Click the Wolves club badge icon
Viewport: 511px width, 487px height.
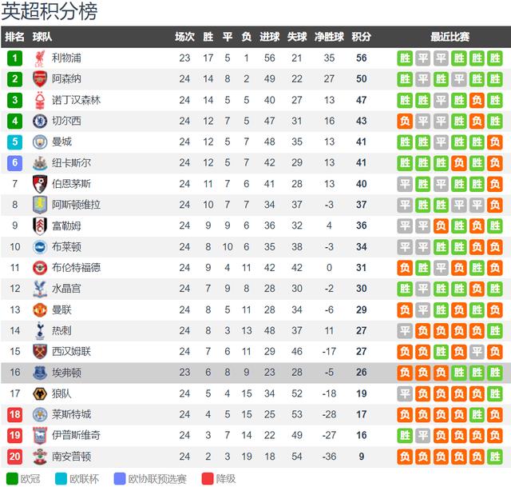(x=40, y=393)
